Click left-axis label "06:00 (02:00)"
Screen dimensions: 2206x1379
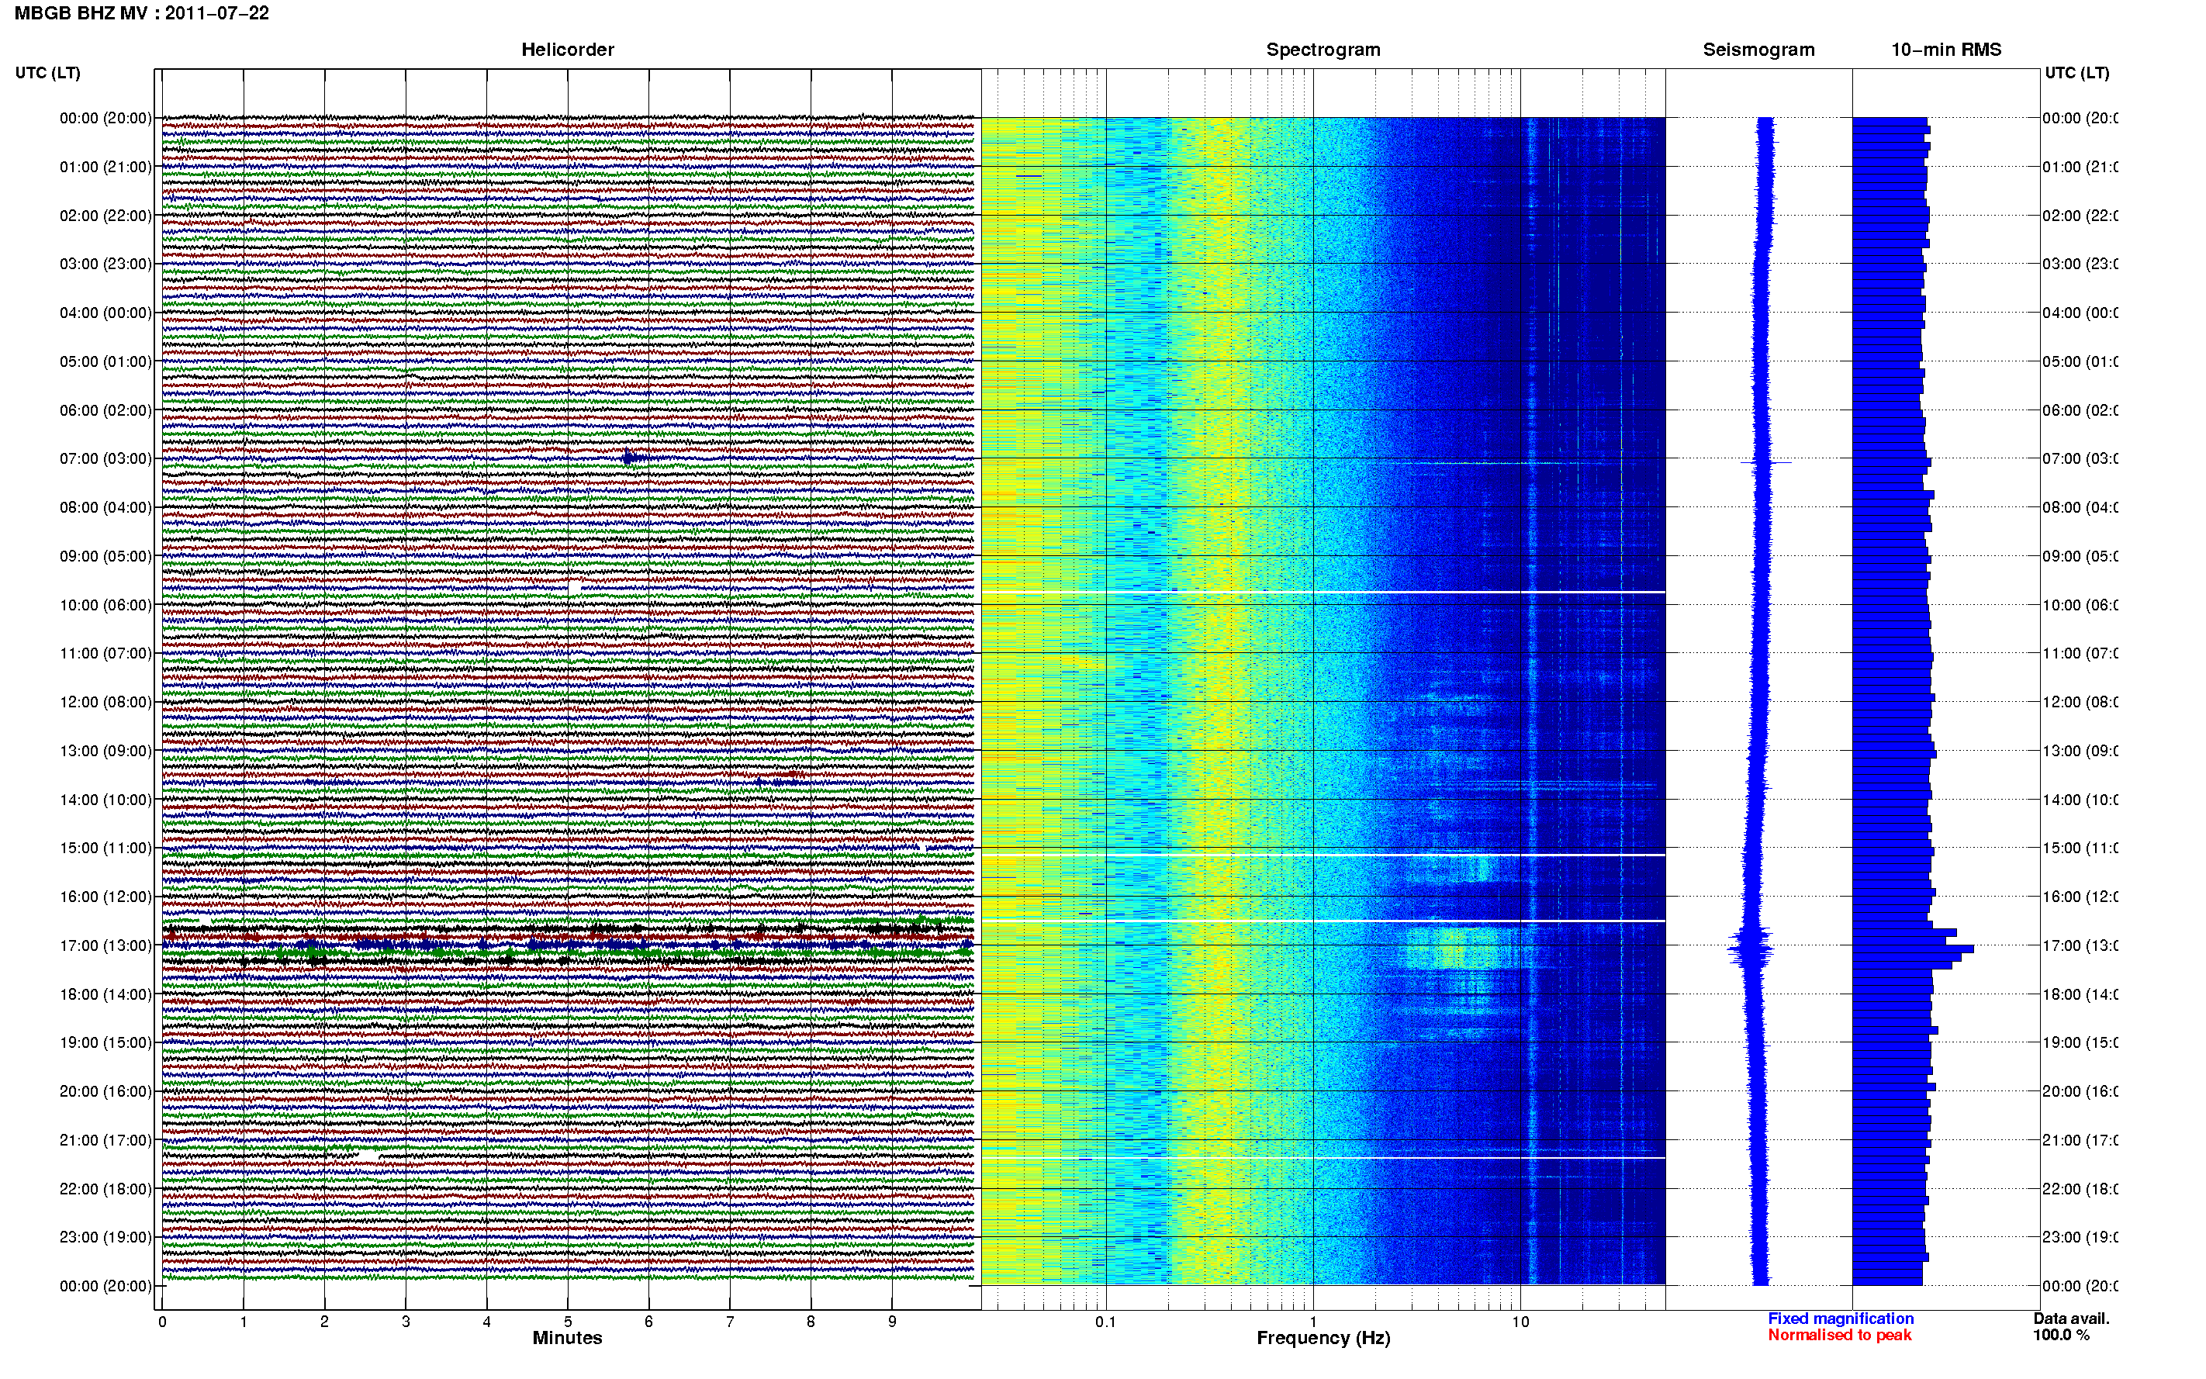105,410
